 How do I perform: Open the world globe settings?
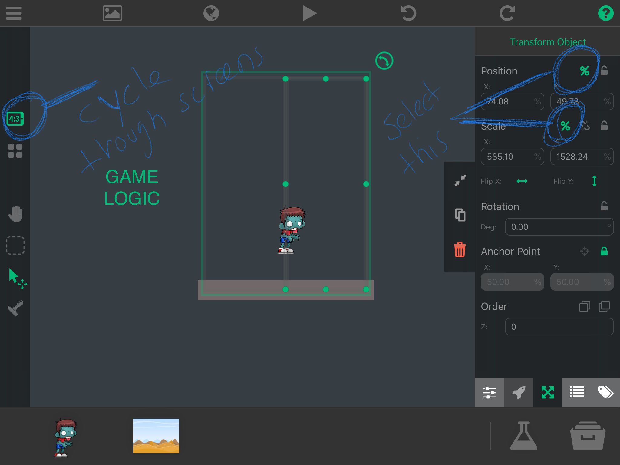click(x=211, y=13)
